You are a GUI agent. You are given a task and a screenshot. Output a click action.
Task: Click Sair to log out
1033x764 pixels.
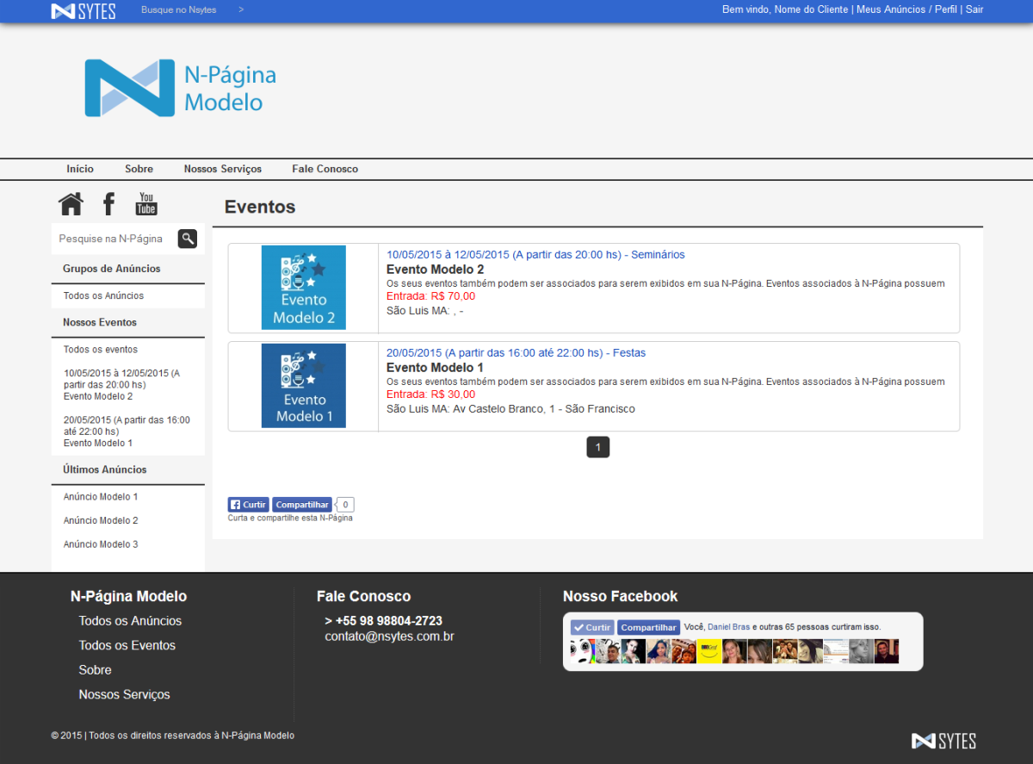point(974,9)
